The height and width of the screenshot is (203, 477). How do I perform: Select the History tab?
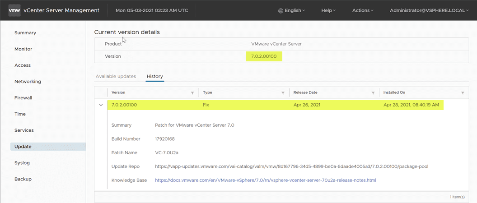(x=155, y=76)
